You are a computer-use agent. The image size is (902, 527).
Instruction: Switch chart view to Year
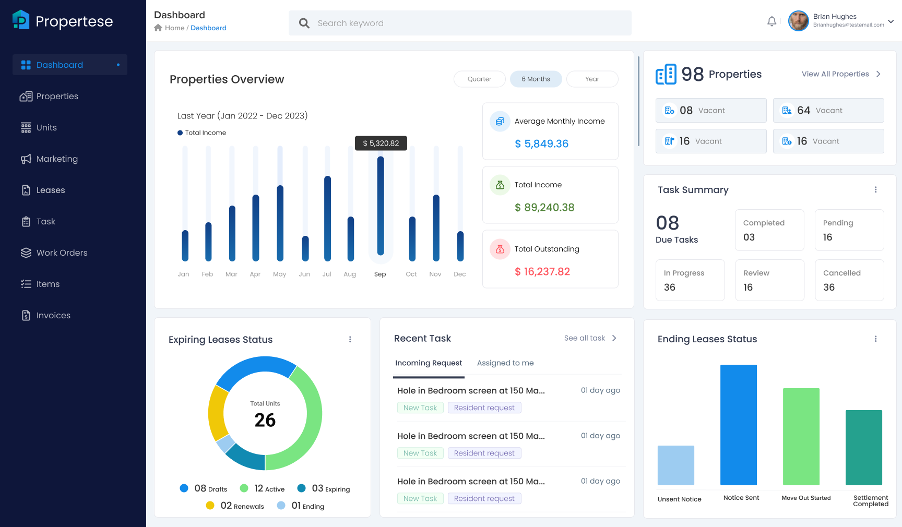[592, 79]
